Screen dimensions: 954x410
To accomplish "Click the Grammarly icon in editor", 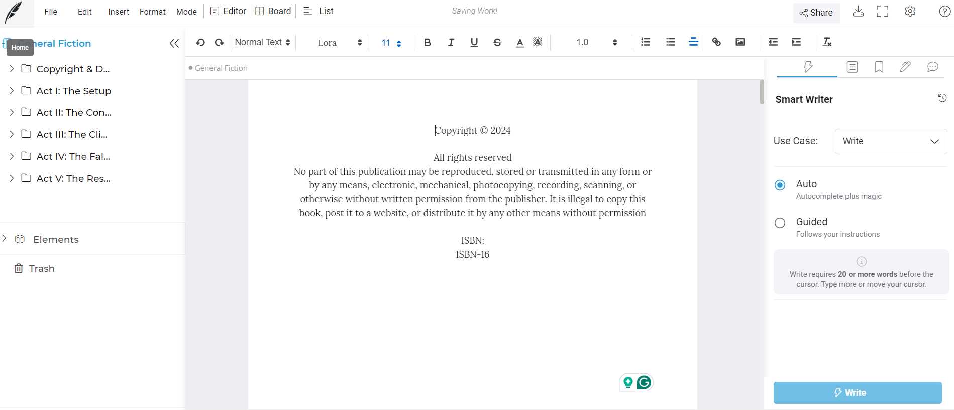I will tap(644, 383).
